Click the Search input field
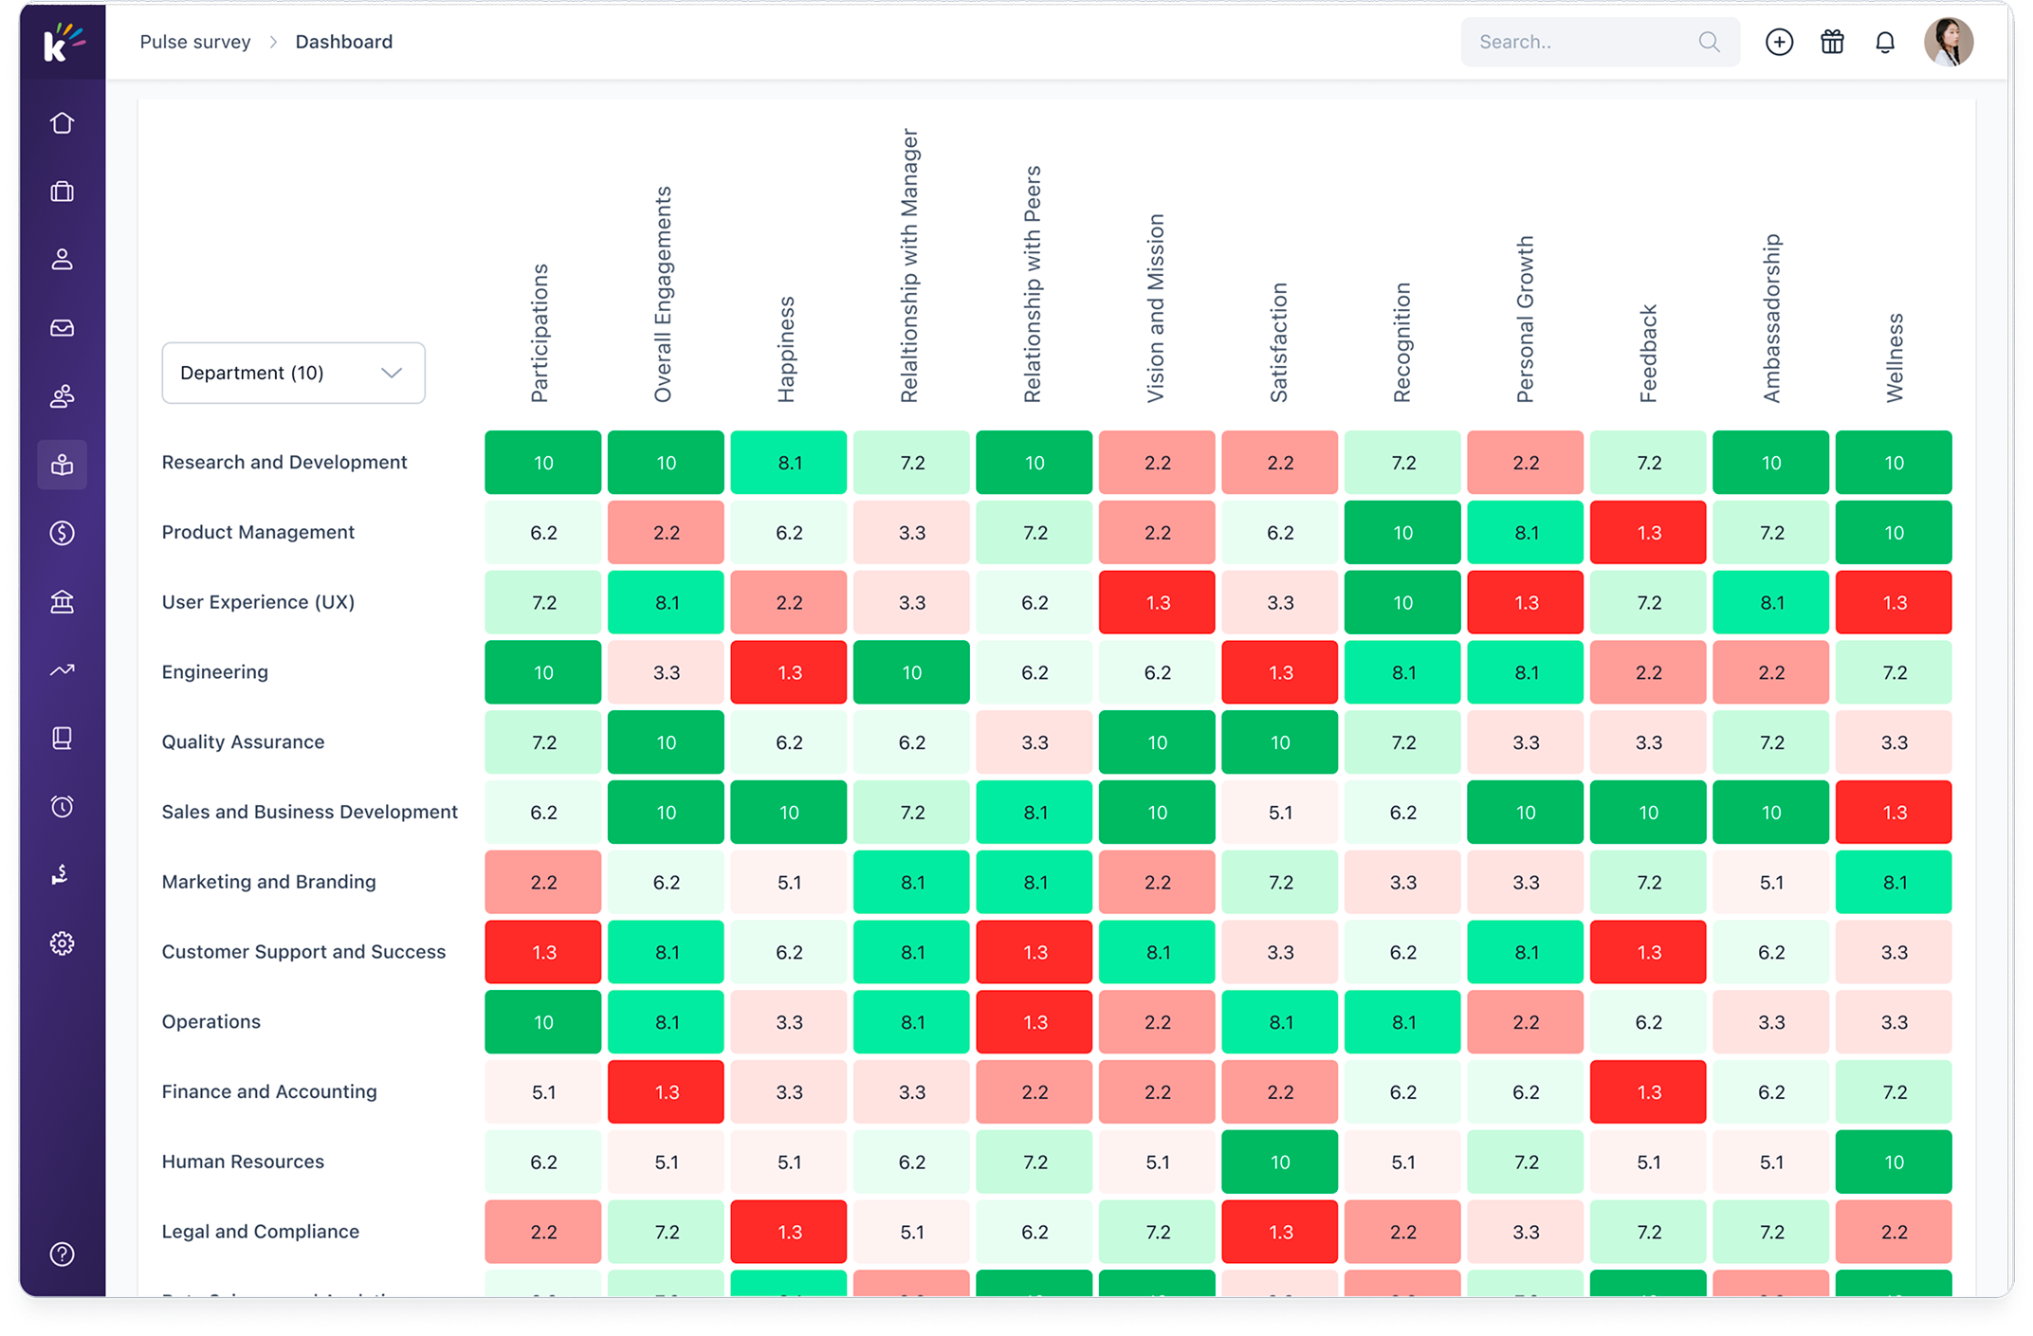This screenshot has height=1336, width=2033. point(1600,42)
